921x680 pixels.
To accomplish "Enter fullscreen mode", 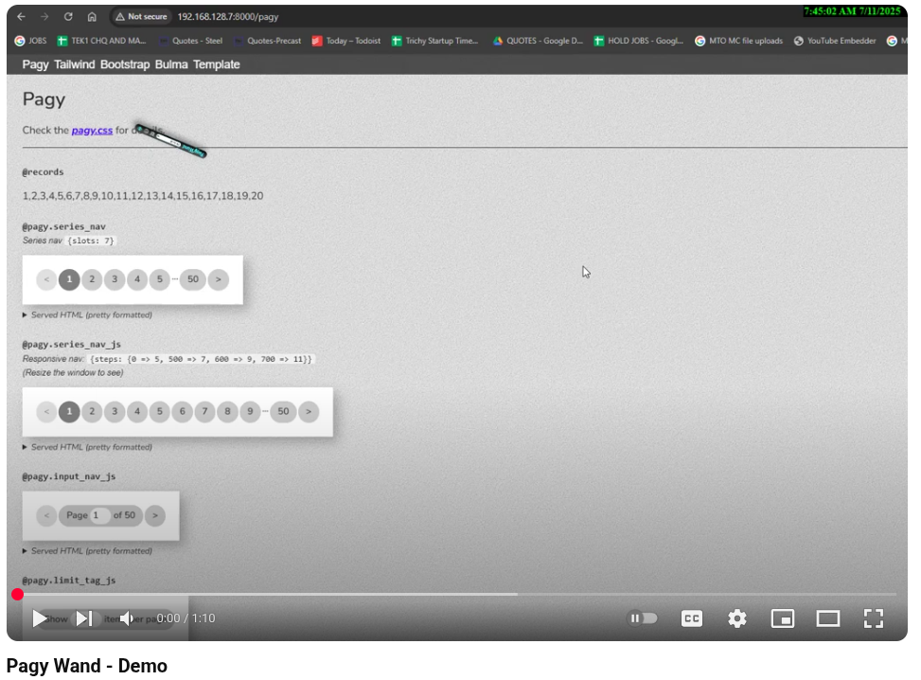I will click(x=874, y=618).
